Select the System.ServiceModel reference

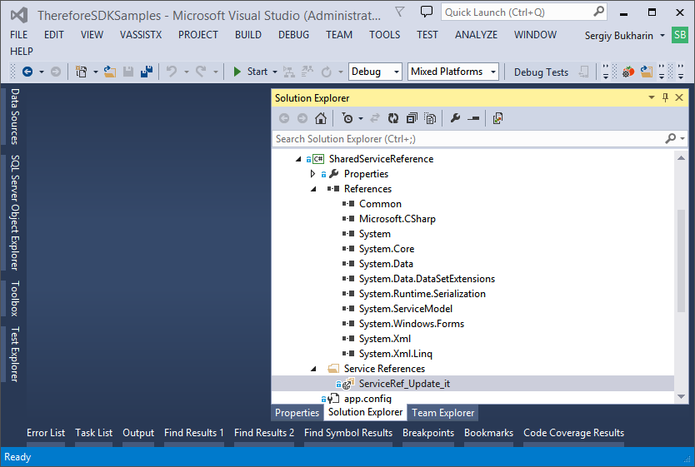tap(406, 309)
